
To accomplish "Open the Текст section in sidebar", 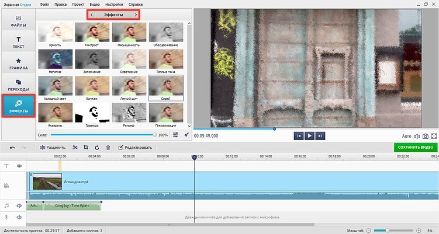I will click(19, 41).
